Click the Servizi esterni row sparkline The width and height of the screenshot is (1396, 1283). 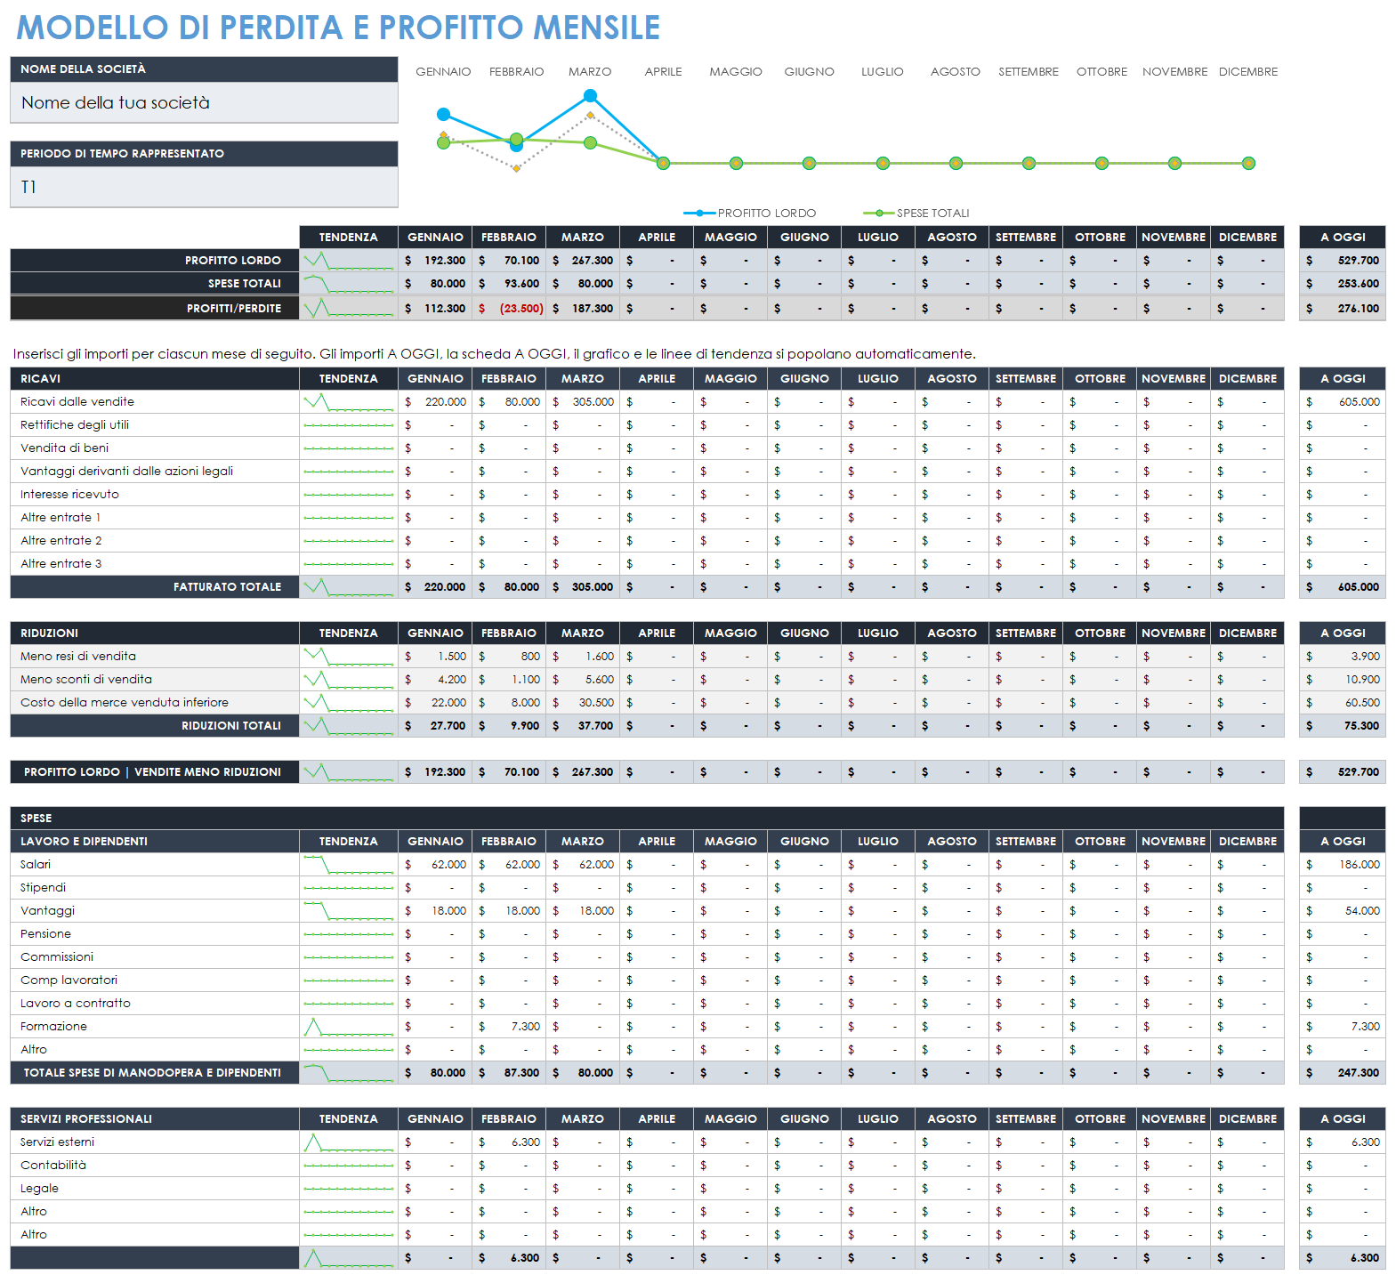click(349, 1142)
